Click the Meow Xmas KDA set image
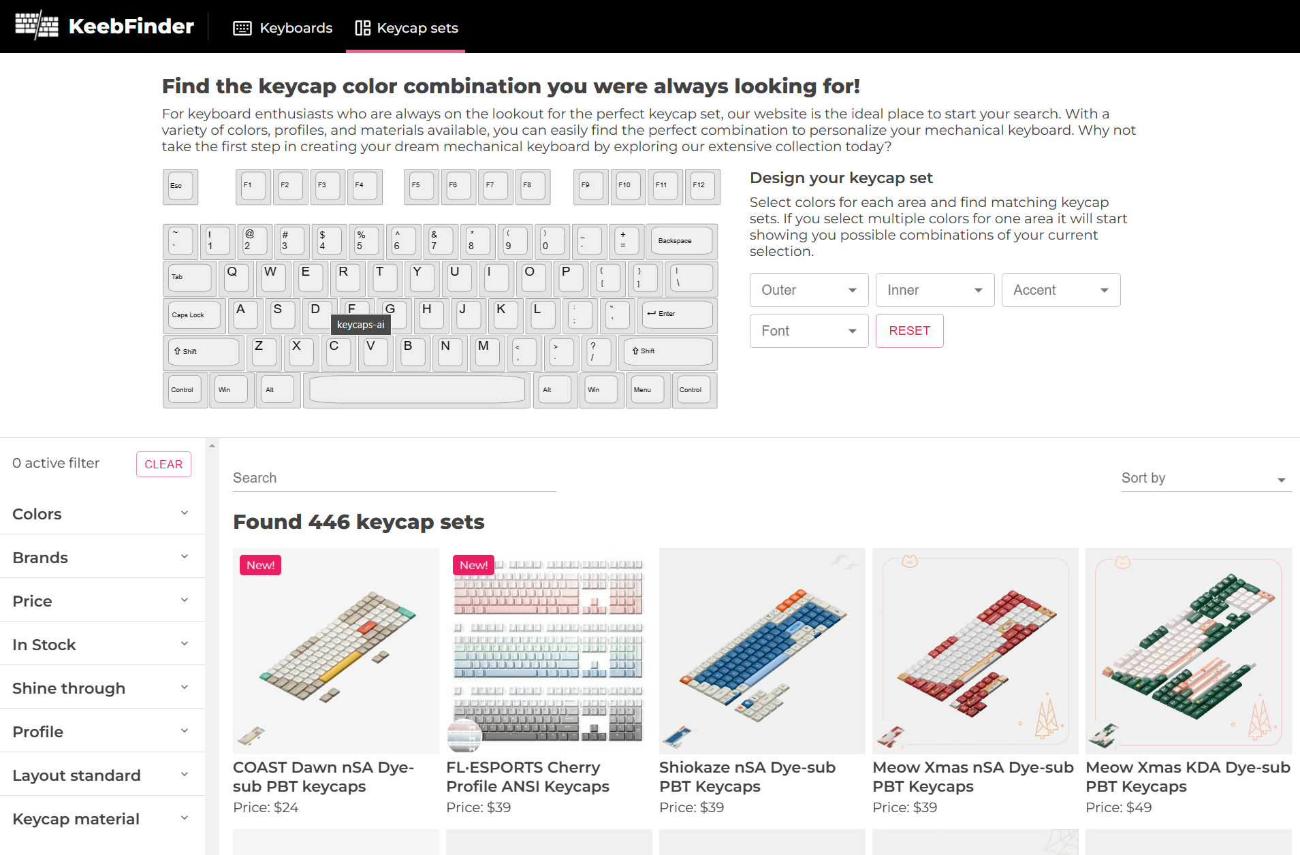1300x855 pixels. (x=1188, y=651)
